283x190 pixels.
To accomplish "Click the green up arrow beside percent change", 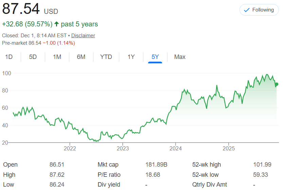I will tap(56, 24).
